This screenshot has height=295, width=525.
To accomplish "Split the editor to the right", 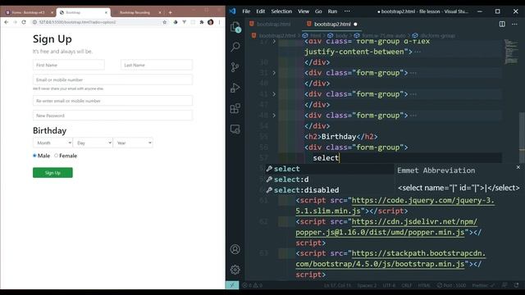I will coord(502,24).
